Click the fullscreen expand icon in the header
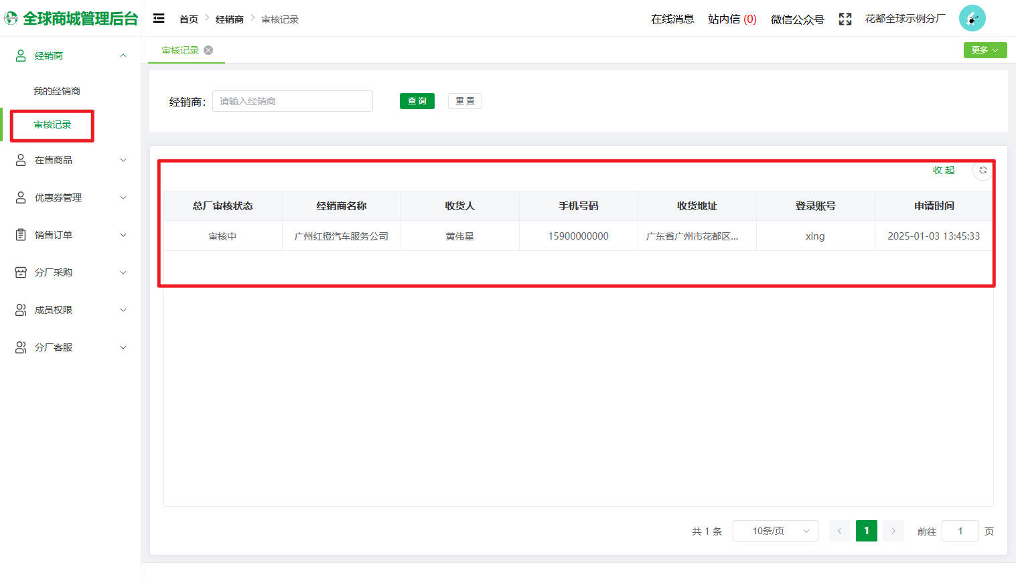 click(845, 19)
